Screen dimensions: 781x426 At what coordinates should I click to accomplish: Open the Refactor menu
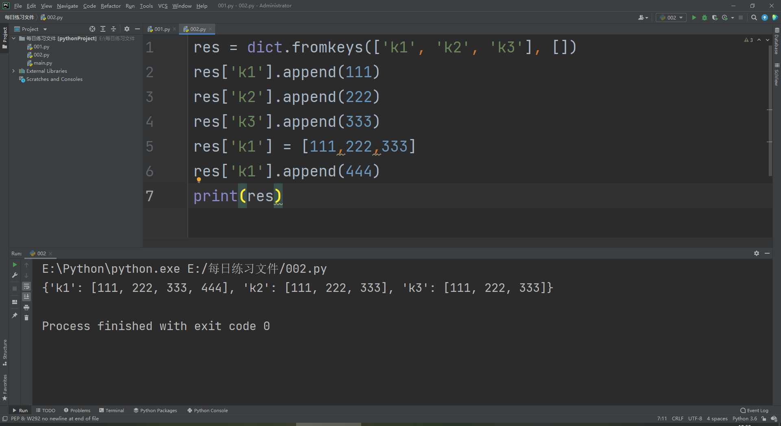(x=111, y=6)
